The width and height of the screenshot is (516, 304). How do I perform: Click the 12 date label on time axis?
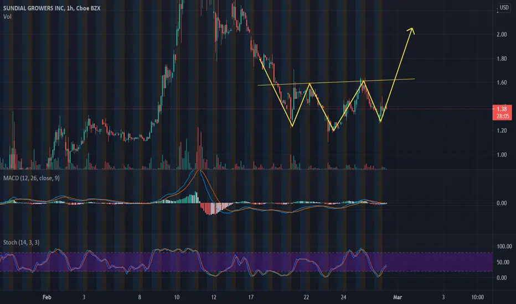(214, 297)
